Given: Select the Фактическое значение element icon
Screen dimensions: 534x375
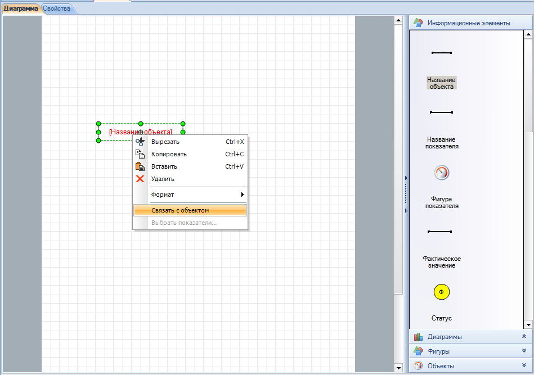Looking at the screenshot, I should (441, 232).
